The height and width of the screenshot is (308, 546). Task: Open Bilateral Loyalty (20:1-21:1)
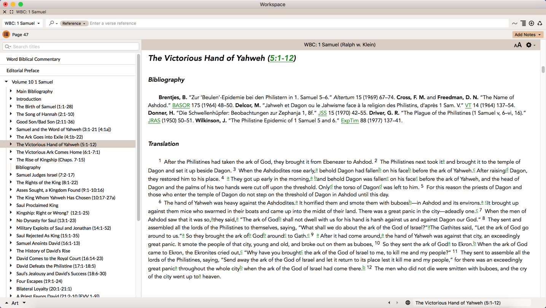[x=44, y=289]
